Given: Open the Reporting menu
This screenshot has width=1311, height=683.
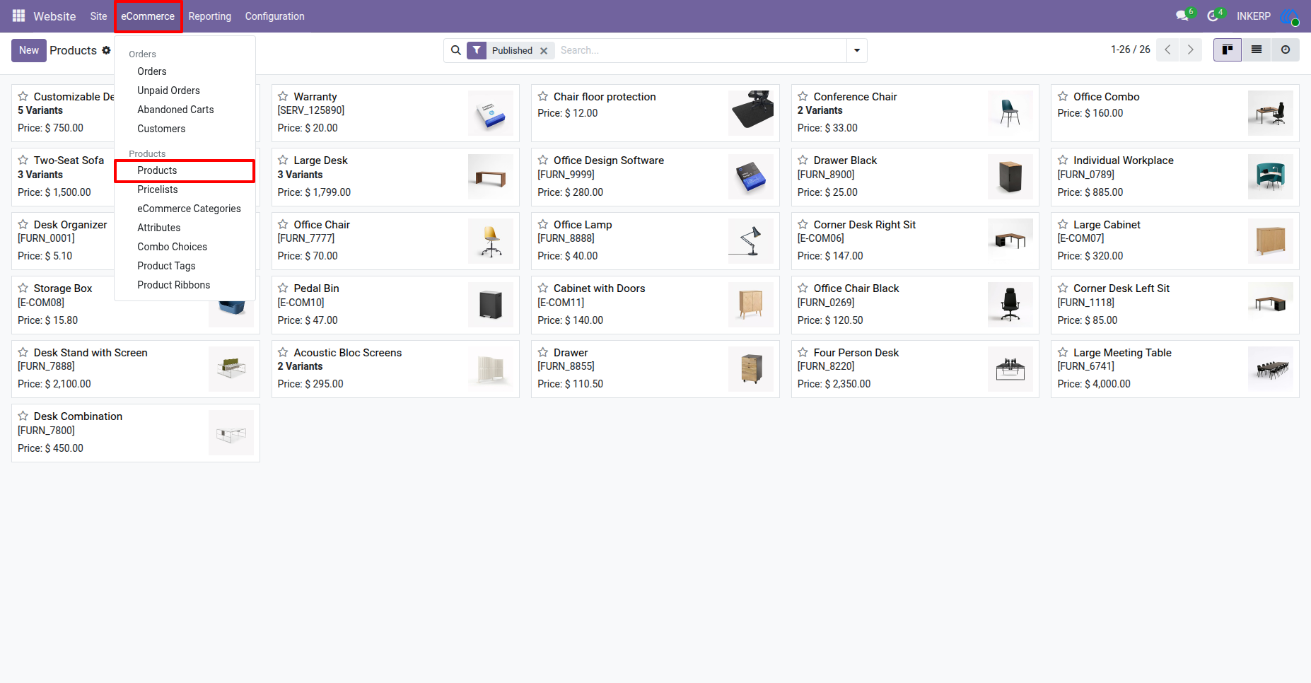Looking at the screenshot, I should pyautogui.click(x=210, y=16).
